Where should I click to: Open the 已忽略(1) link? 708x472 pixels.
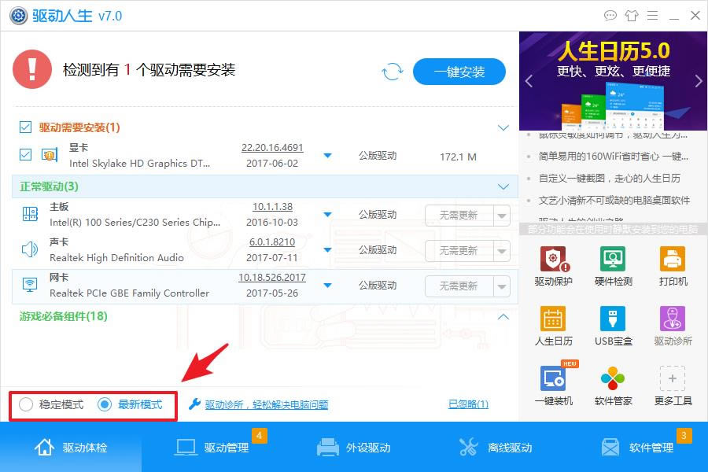[x=468, y=404]
